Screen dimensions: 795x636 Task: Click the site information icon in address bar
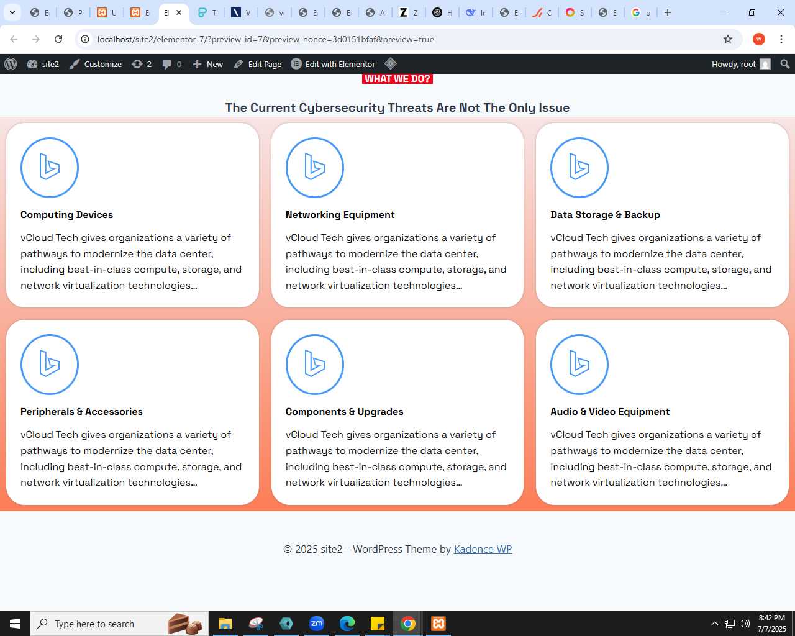click(x=86, y=39)
